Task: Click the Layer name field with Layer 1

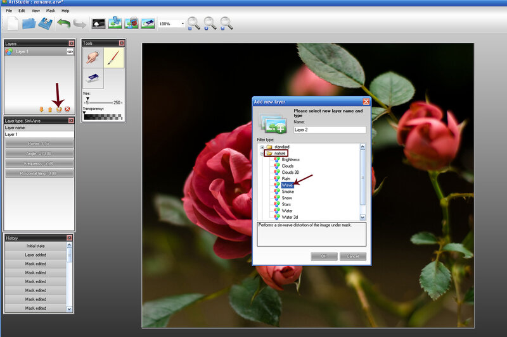Action: [x=39, y=134]
